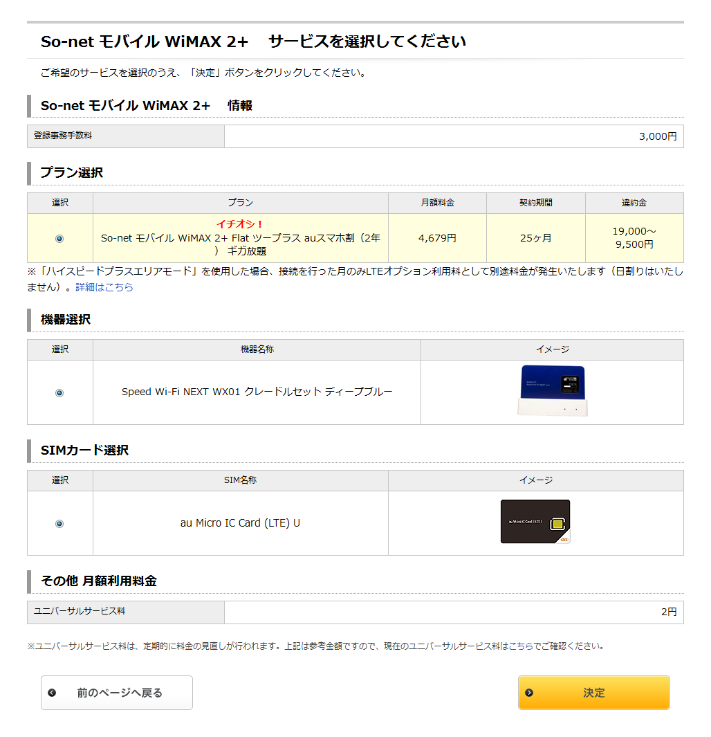This screenshot has height=737, width=711.
Task: Click the WX01 router device image
Action: click(x=552, y=391)
